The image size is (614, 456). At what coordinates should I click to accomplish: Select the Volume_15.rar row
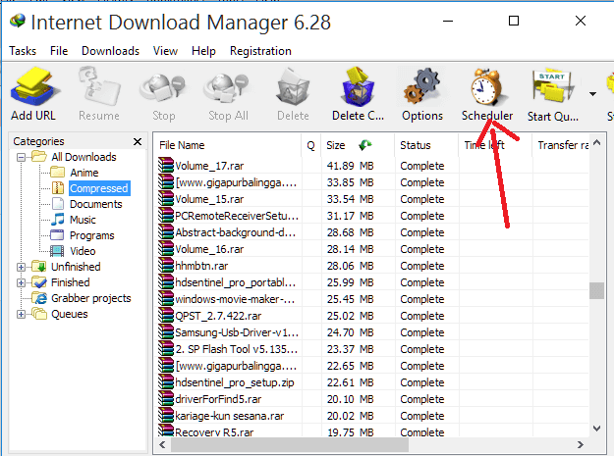pyautogui.click(x=372, y=199)
